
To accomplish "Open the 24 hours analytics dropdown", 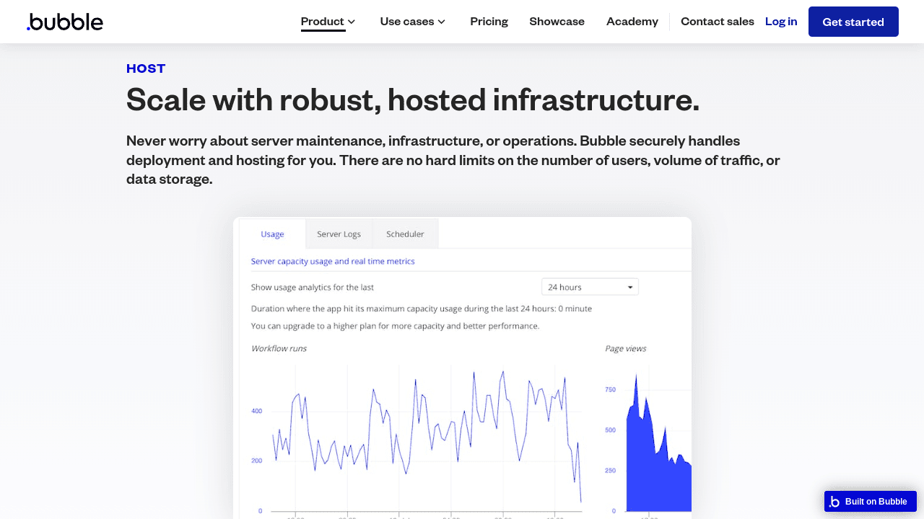I will pyautogui.click(x=590, y=287).
